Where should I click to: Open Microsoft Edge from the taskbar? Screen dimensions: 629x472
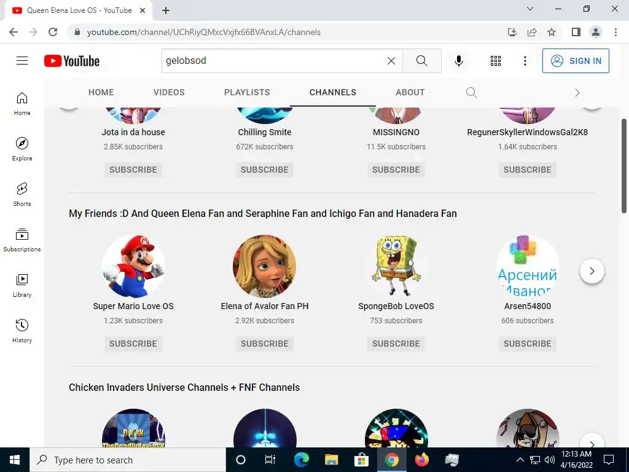coord(301,460)
